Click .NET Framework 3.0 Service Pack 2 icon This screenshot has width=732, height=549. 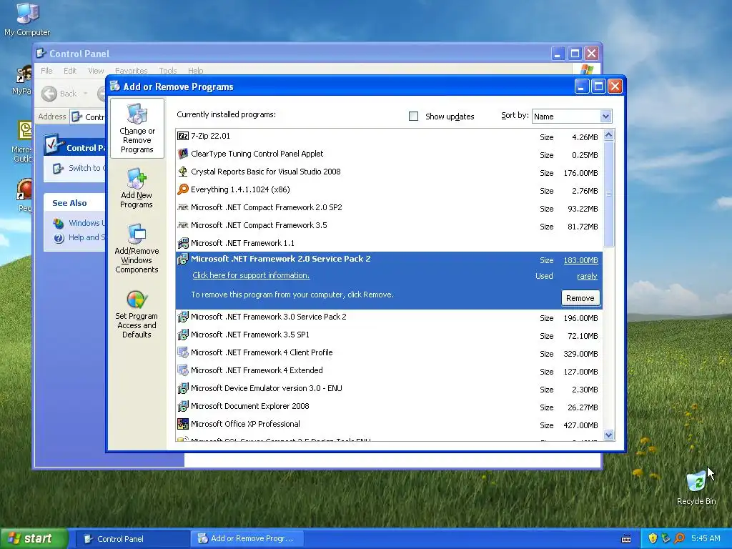(x=183, y=317)
